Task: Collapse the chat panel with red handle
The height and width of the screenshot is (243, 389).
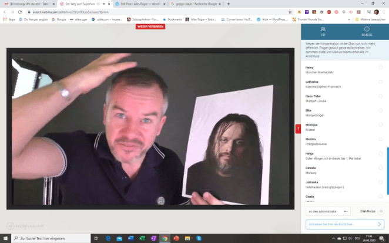Action: click(298, 129)
